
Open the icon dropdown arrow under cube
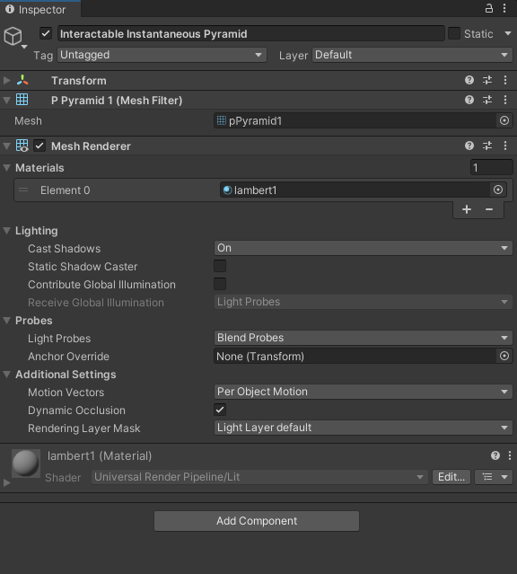click(24, 47)
